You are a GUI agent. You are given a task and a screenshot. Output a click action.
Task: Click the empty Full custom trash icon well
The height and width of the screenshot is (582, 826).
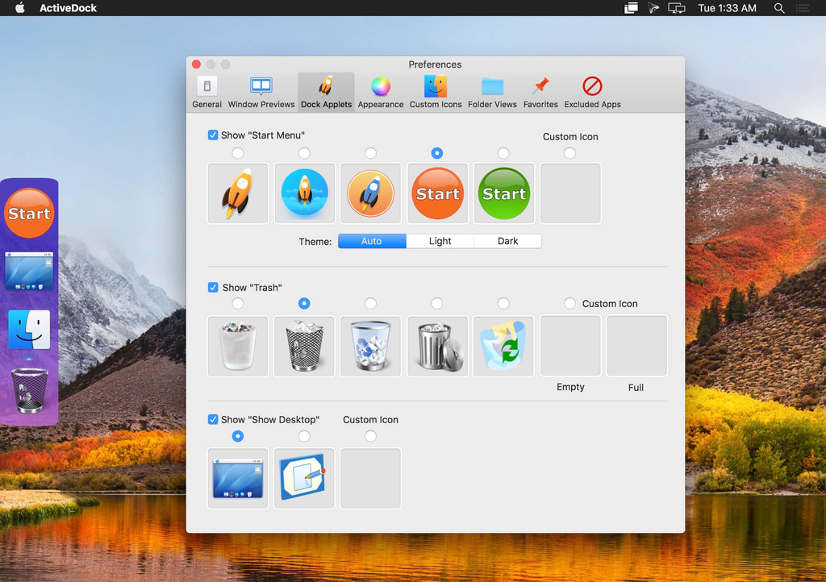point(636,346)
